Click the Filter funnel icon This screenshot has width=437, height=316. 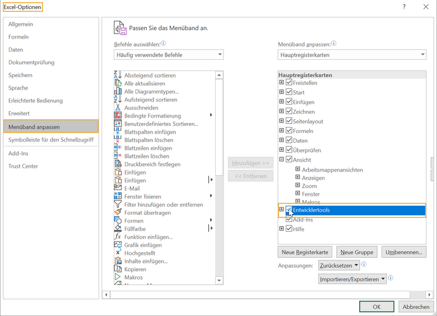point(118,204)
